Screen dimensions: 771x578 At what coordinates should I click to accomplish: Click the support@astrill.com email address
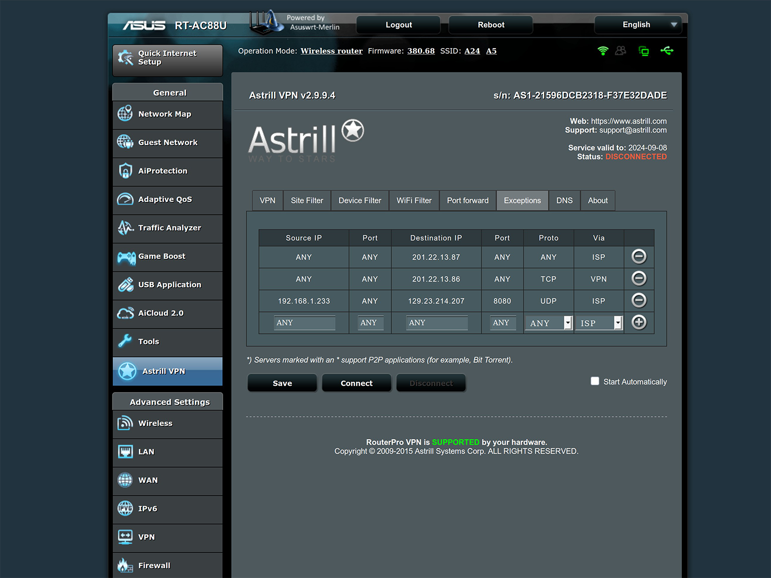(x=633, y=130)
